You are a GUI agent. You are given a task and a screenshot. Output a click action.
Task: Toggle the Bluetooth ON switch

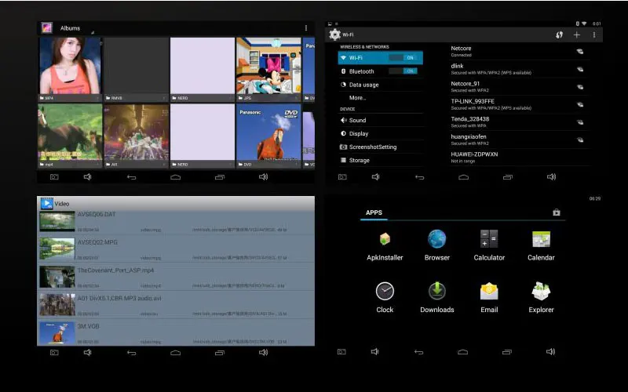(403, 71)
